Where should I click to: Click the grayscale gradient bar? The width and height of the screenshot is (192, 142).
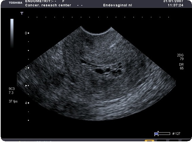click(x=12, y=33)
